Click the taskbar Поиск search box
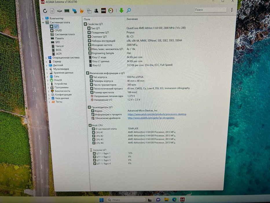This screenshot has width=270, height=203. tap(126, 200)
